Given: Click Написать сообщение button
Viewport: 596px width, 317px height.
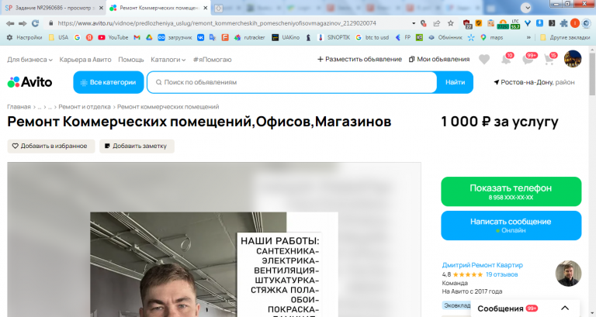Looking at the screenshot, I should [511, 226].
